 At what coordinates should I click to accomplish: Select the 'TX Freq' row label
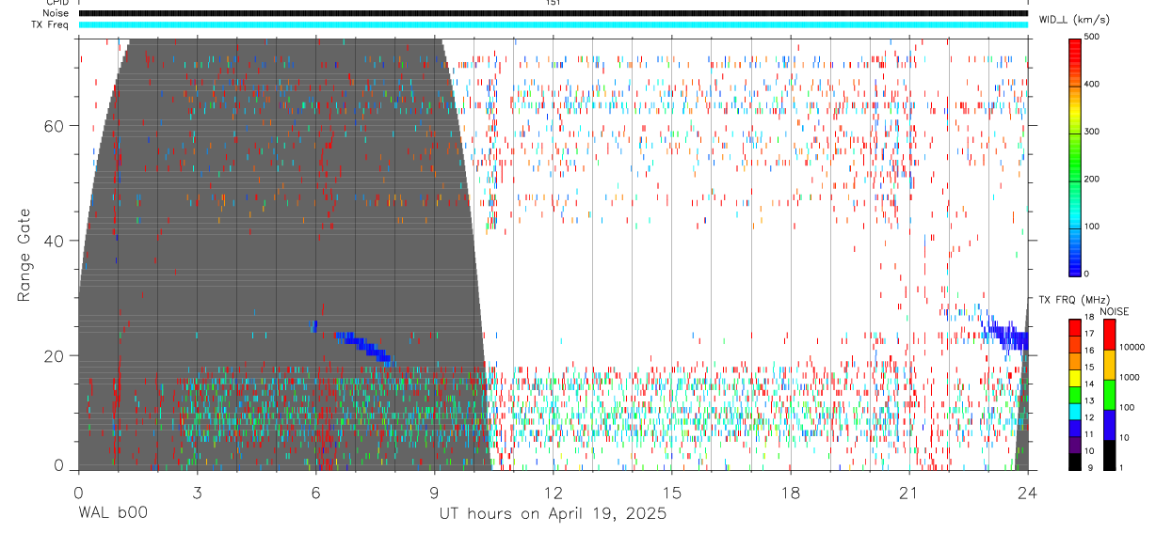(51, 24)
